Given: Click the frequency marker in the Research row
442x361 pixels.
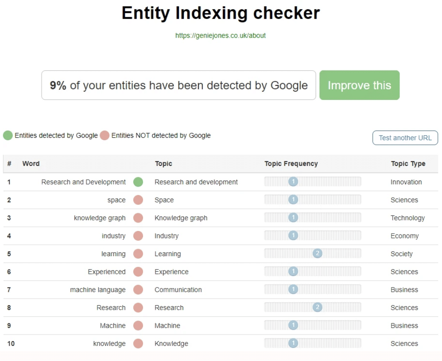Looking at the screenshot, I should click(x=317, y=307).
